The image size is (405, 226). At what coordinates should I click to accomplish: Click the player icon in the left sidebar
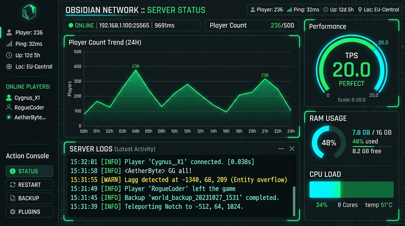(9, 33)
